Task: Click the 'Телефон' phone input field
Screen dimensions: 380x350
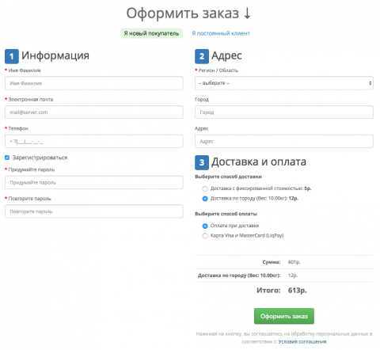Action: (x=94, y=141)
